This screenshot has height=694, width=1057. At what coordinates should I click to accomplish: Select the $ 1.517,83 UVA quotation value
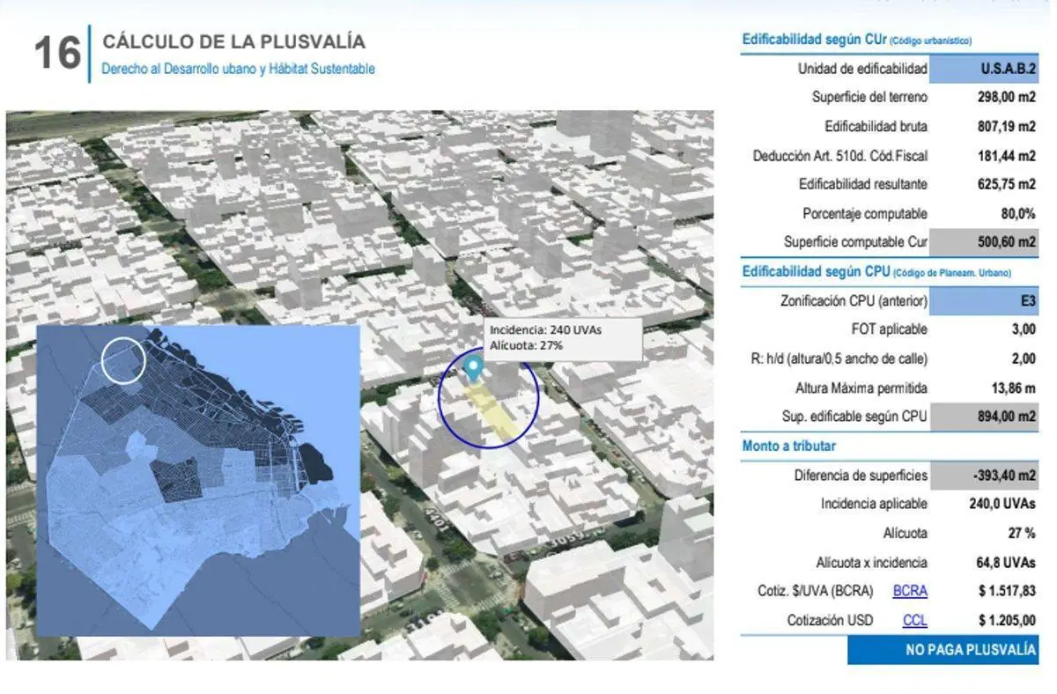tap(1007, 591)
